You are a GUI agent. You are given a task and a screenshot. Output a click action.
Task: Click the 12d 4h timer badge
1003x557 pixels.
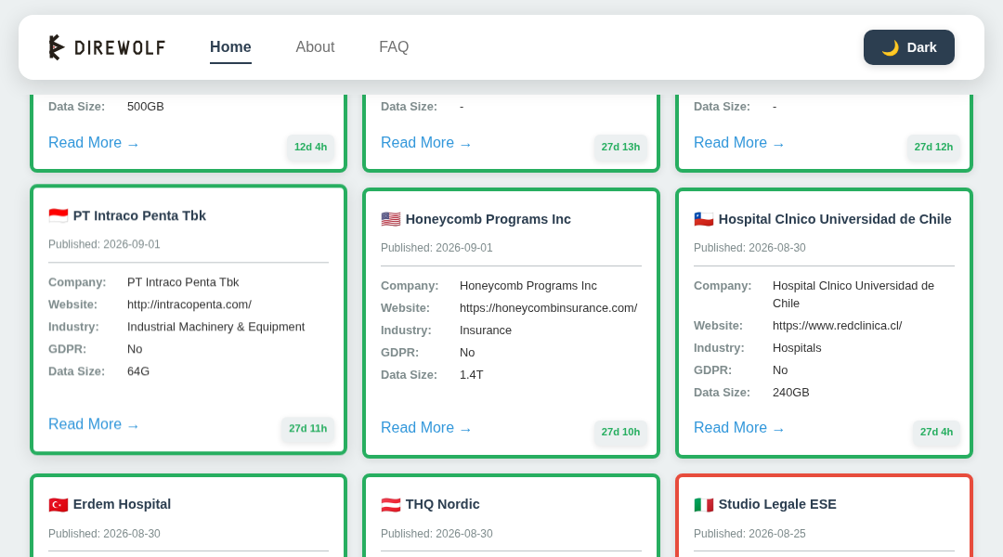pos(310,147)
